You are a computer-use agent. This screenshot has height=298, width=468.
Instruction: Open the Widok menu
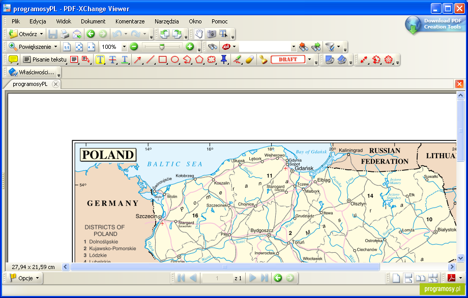pyautogui.click(x=64, y=21)
